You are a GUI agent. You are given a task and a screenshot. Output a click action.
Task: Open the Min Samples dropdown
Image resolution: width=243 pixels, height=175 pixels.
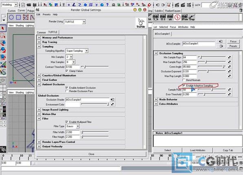69,57
